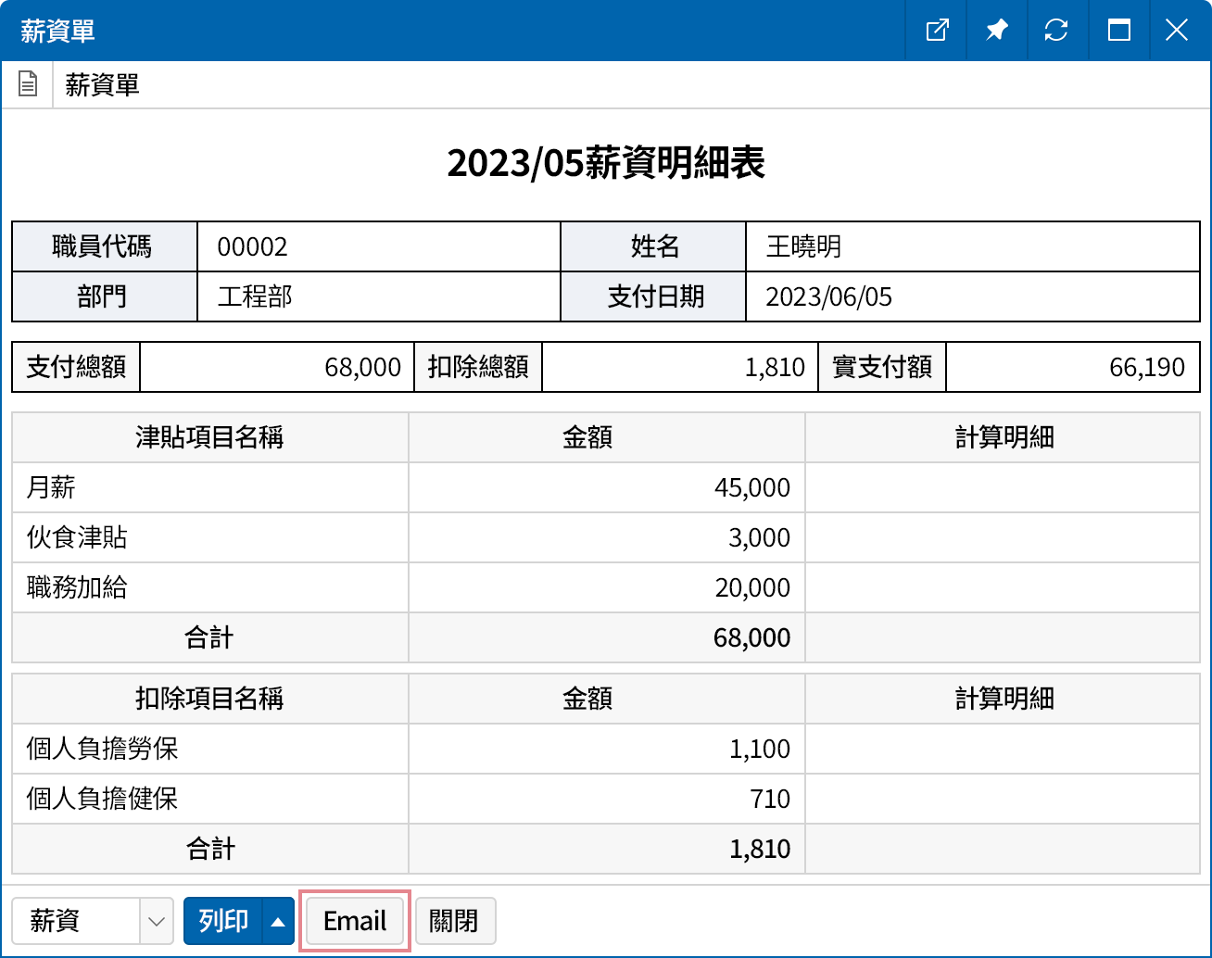Viewport: 1212px width, 958px height.
Task: Click employee code value 00002
Action: click(252, 246)
